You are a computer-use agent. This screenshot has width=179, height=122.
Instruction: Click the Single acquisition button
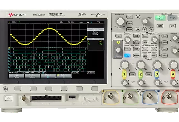[x=173, y=18]
